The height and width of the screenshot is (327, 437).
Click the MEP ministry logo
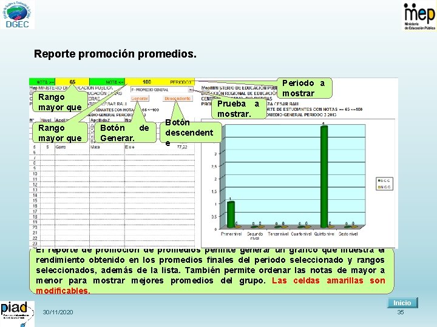pos(419,17)
